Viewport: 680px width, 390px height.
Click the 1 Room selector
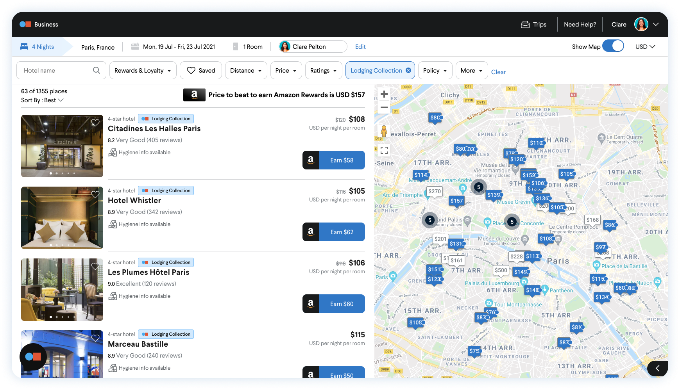coord(248,46)
